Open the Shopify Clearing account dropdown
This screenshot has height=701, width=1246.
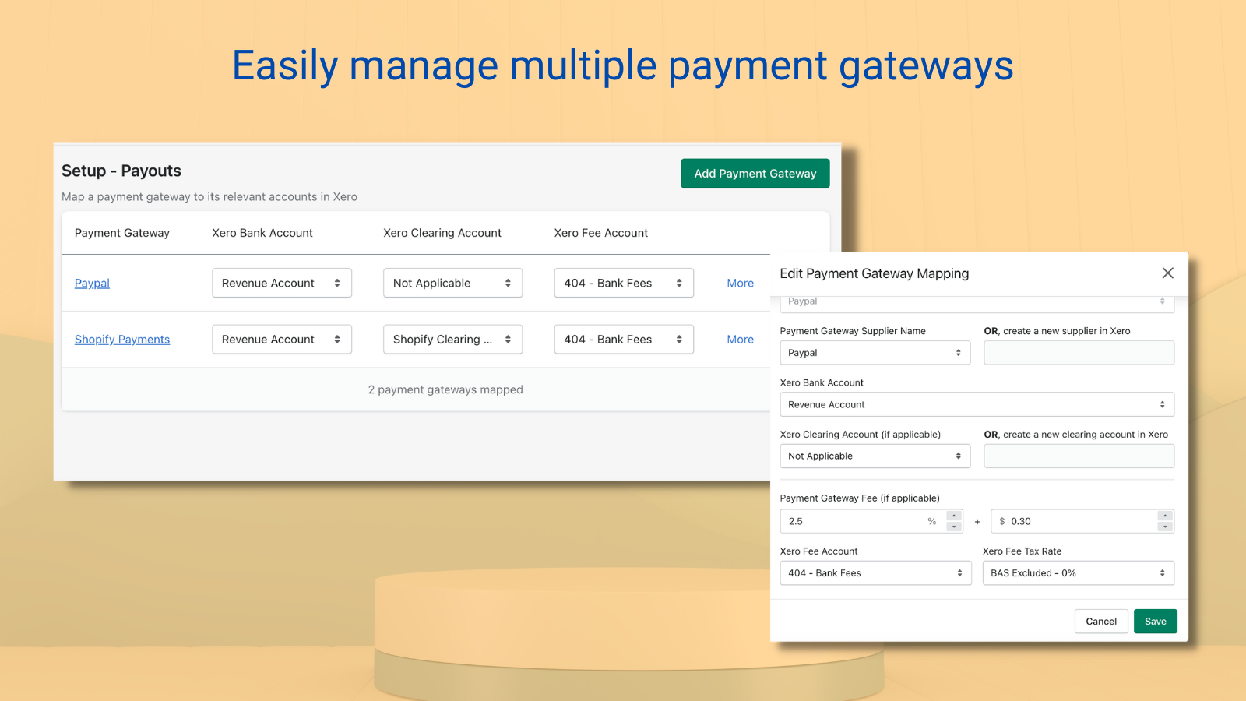coord(452,339)
